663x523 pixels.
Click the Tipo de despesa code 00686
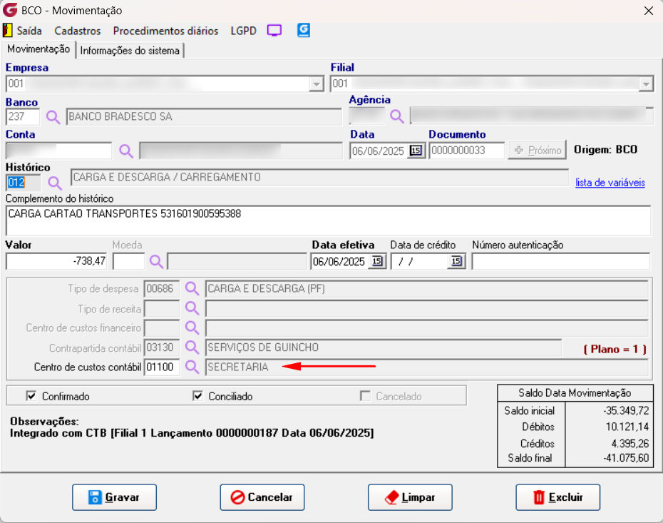[162, 288]
